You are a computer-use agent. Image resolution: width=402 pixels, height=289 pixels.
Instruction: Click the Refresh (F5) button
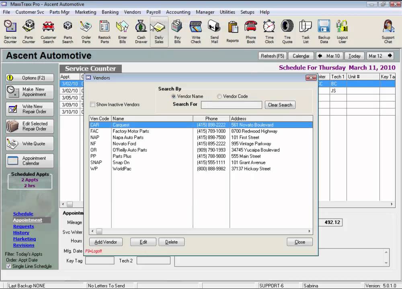[x=272, y=56]
